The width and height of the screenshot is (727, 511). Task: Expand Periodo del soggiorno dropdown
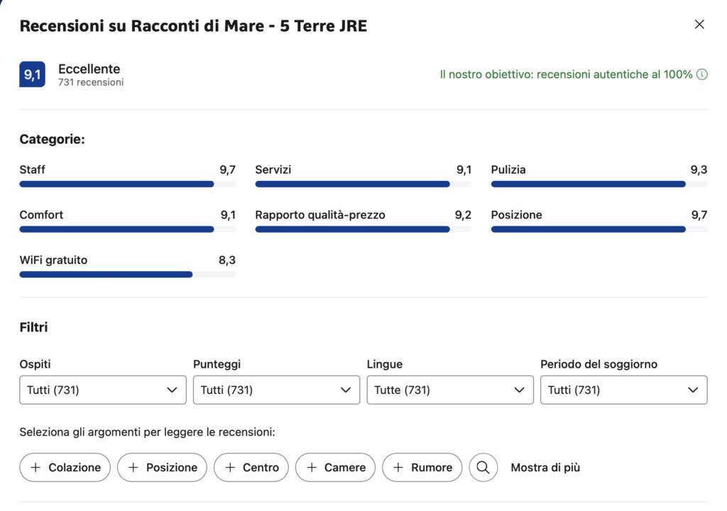click(x=623, y=390)
